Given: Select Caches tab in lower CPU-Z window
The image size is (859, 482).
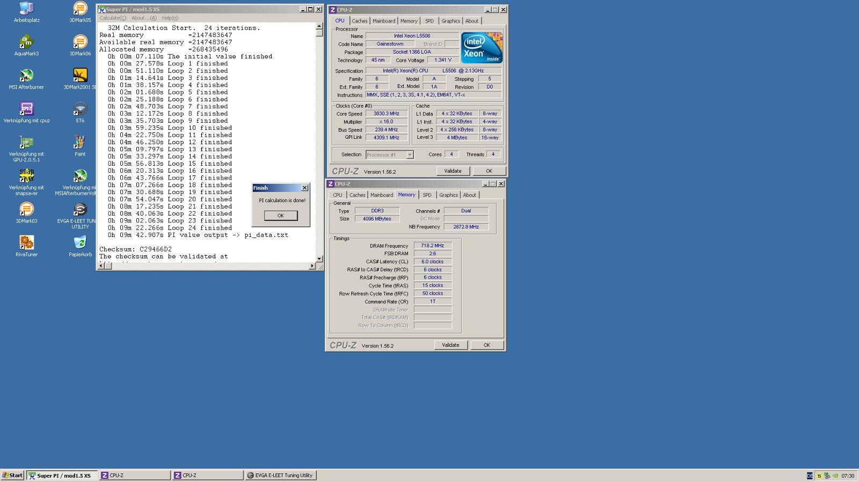Looking at the screenshot, I should click(x=358, y=195).
